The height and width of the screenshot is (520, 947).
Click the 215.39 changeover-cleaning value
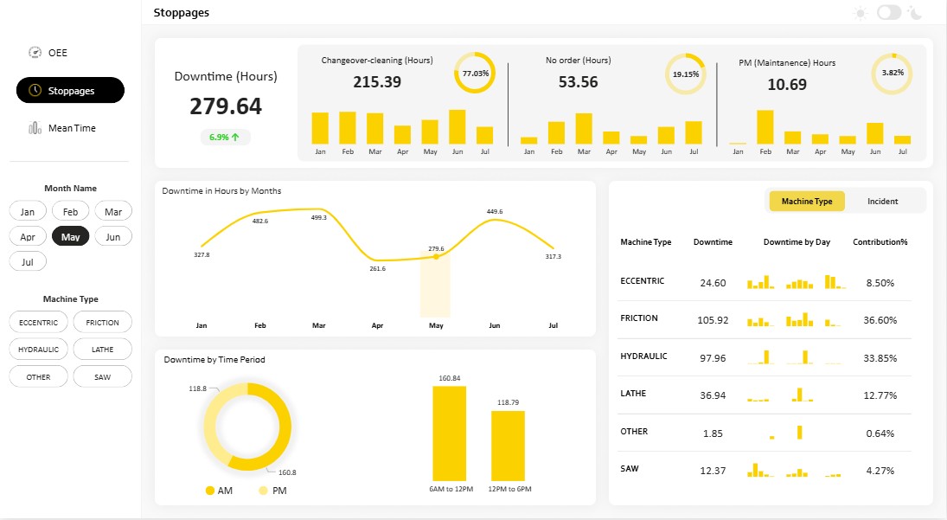coord(377,82)
